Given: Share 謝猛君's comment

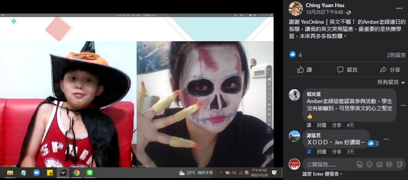Looking at the screenshot, I should click(337, 151).
